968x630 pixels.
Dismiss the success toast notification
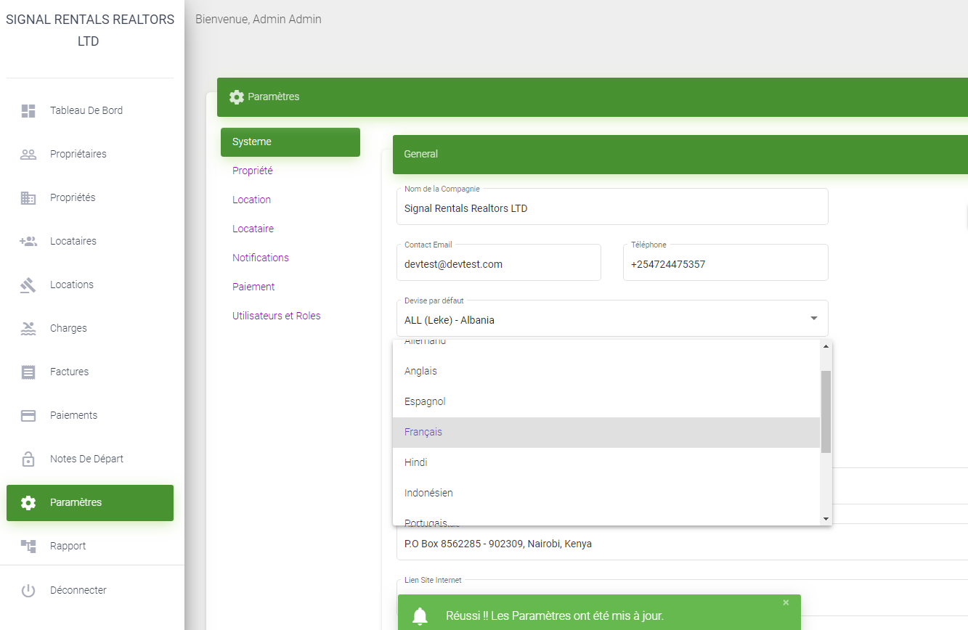point(786,602)
